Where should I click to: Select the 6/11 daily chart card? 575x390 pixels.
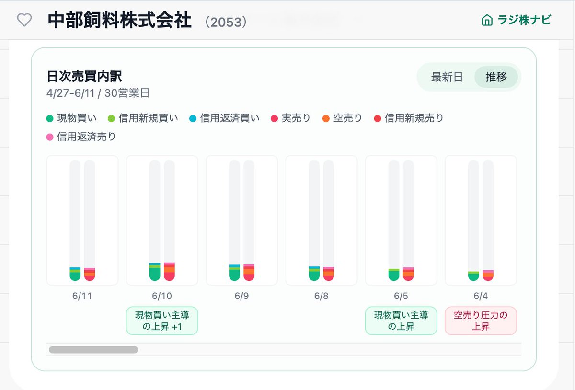pyautogui.click(x=82, y=220)
